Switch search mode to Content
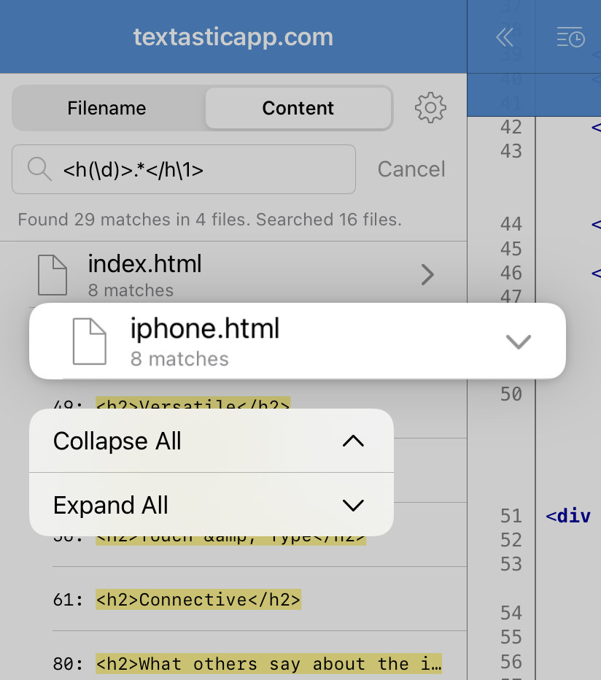The width and height of the screenshot is (601, 680). (x=298, y=108)
